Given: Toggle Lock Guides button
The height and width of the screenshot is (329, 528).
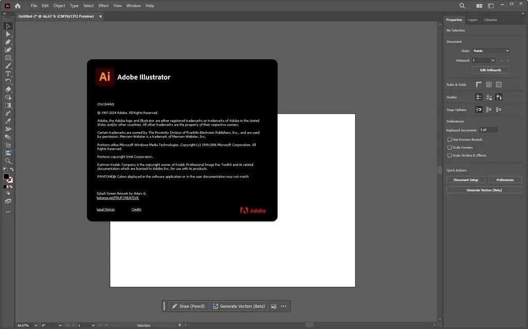Looking at the screenshot, I should [x=489, y=97].
